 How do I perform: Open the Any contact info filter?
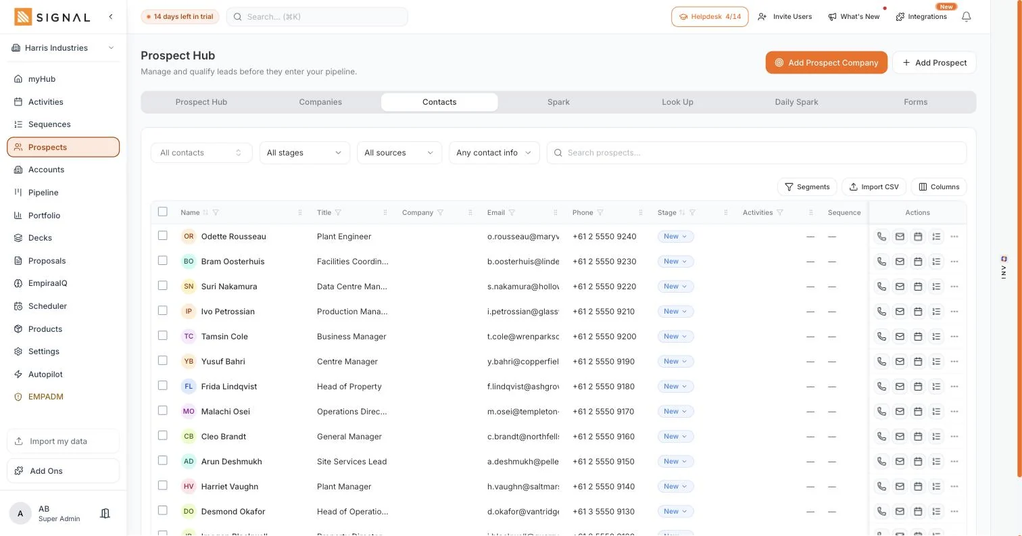tap(494, 153)
